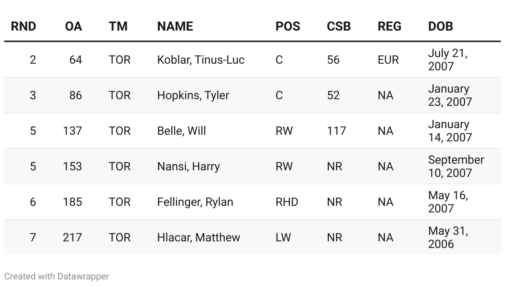Select the Fellinger, Rylan name cell
This screenshot has width=505, height=286.
point(195,202)
